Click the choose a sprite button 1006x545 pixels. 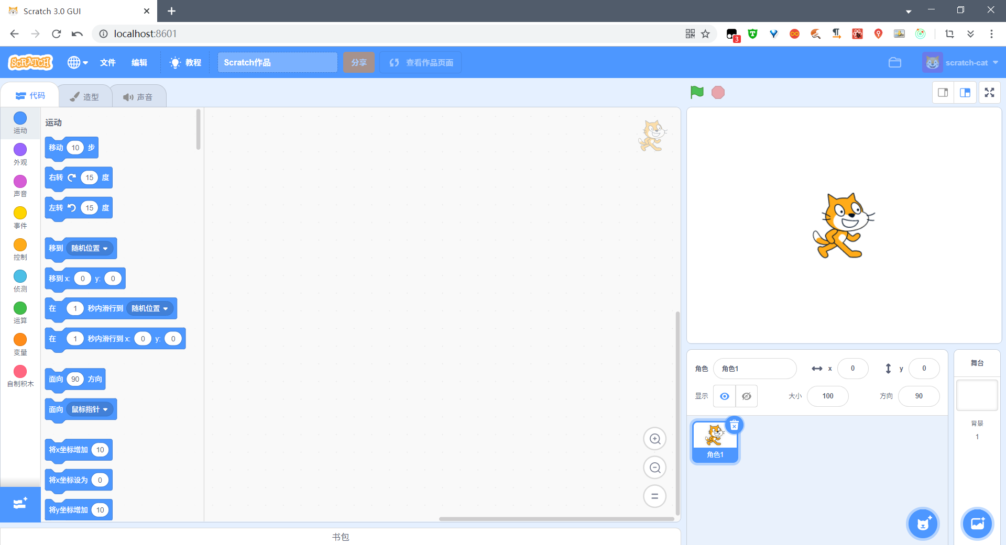coord(923,524)
